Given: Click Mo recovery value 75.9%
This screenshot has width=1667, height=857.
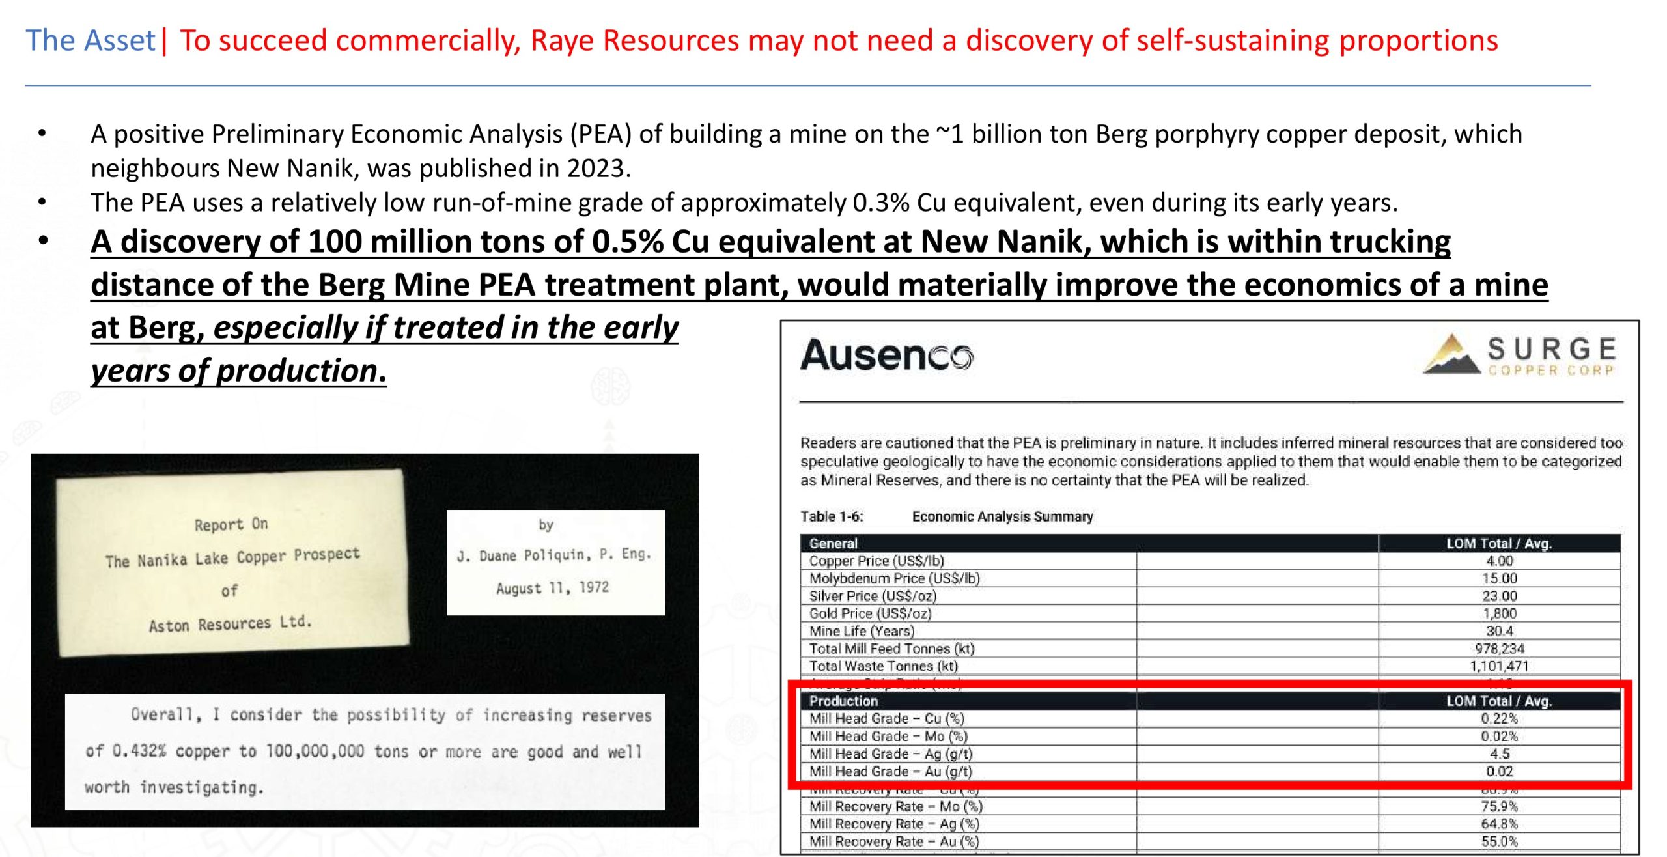Looking at the screenshot, I should pyautogui.click(x=1500, y=807).
